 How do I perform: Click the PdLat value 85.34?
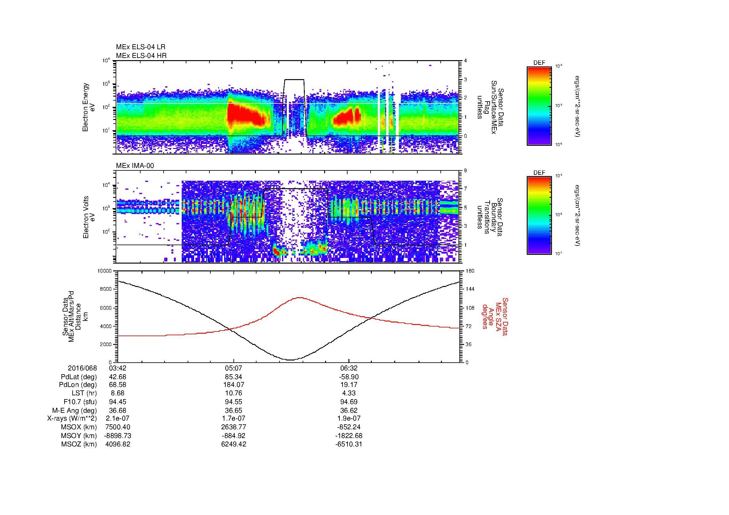234,377
